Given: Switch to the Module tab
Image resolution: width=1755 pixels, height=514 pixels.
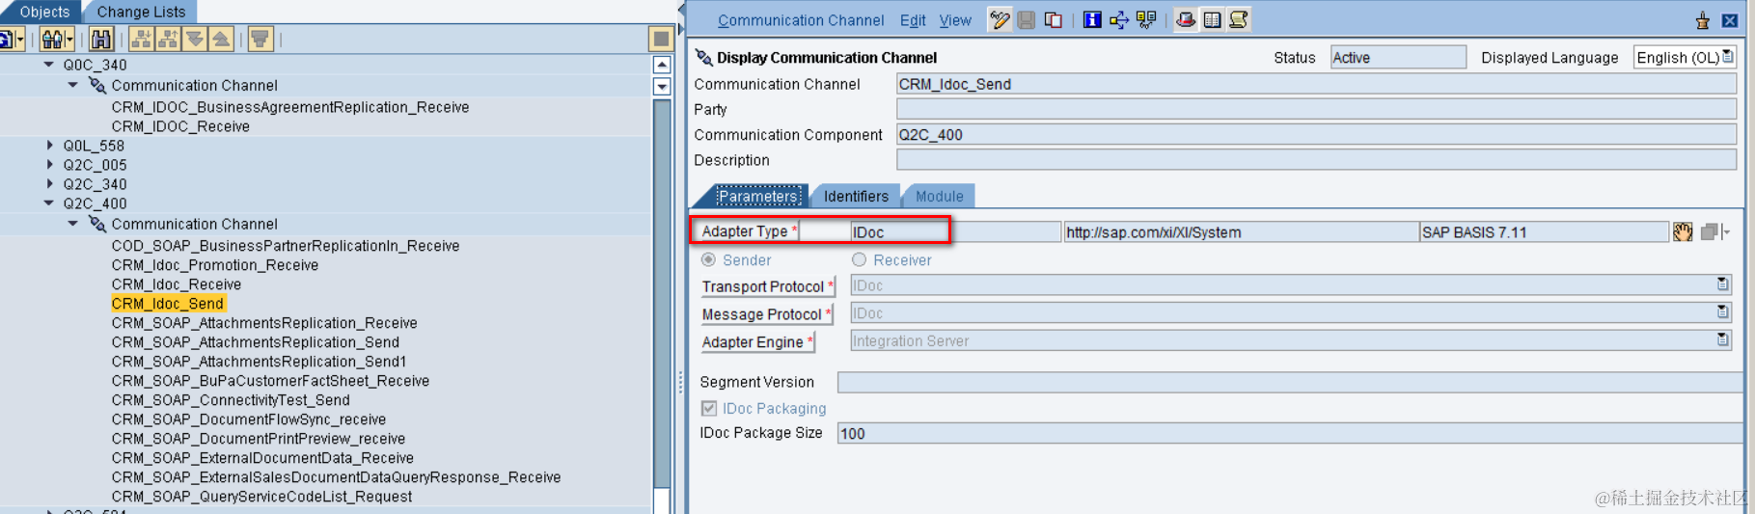Looking at the screenshot, I should pos(939,196).
